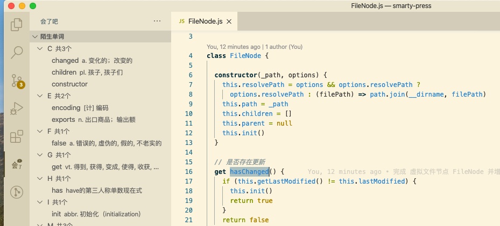Click 'this.children = []' on line 10
Screen dimensions: 500x226
click(x=257, y=114)
